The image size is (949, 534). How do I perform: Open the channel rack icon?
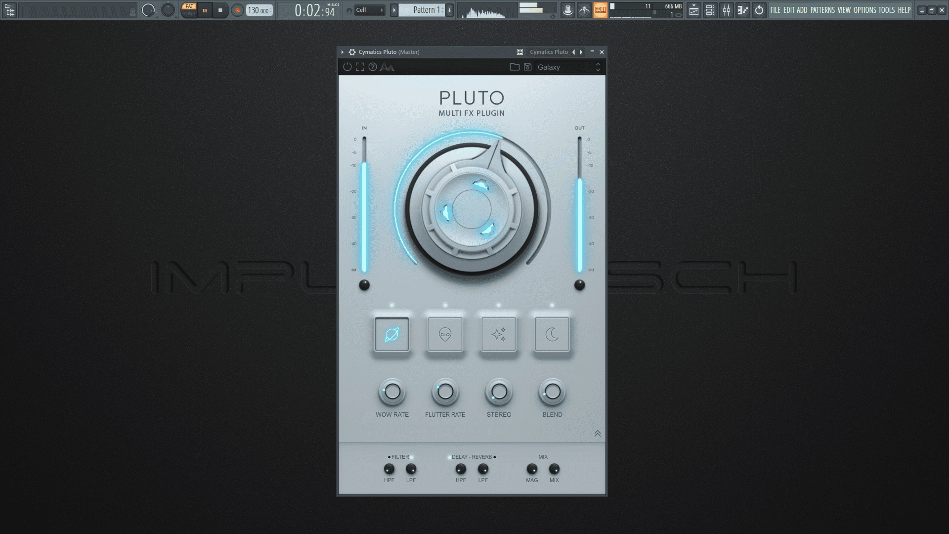coord(710,10)
